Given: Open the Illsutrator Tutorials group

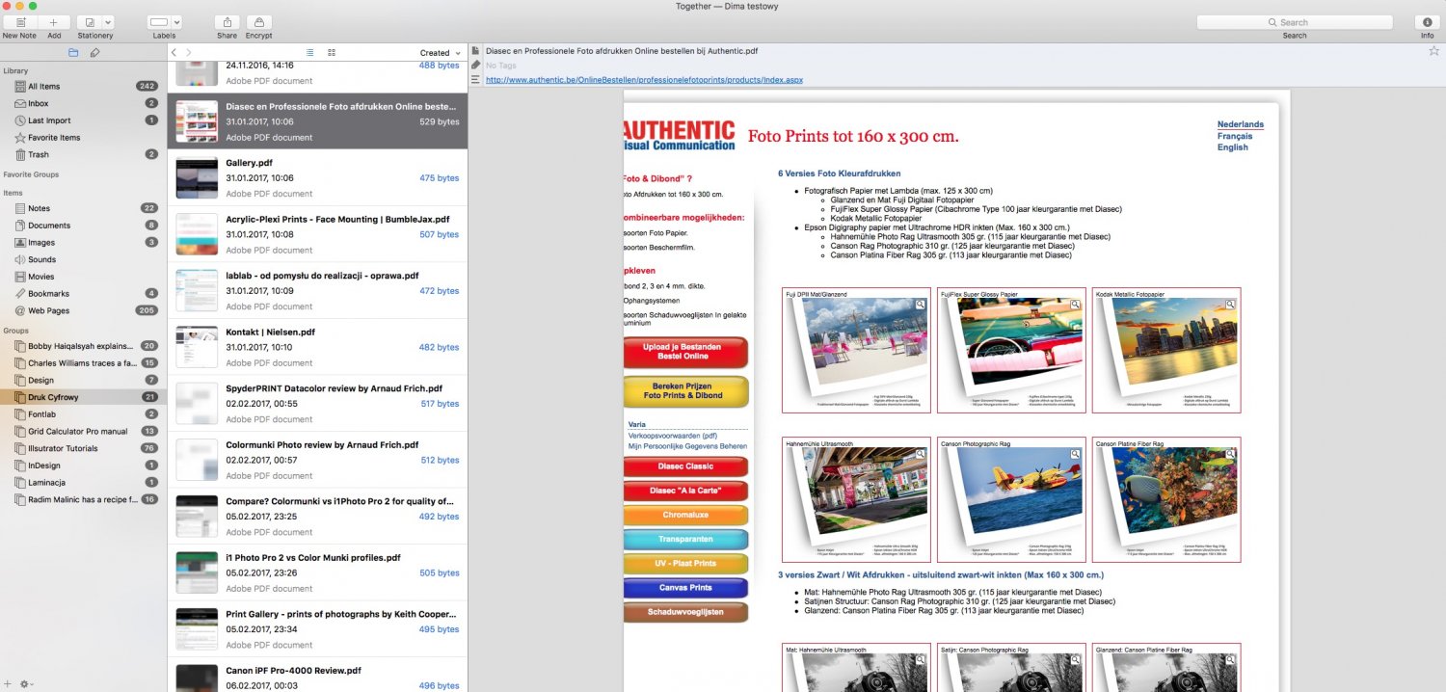Looking at the screenshot, I should tap(82, 448).
